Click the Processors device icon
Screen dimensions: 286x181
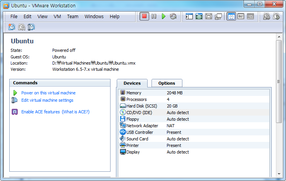pos(123,99)
